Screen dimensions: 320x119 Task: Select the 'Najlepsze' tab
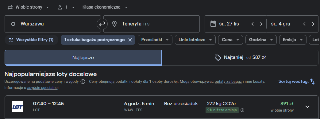coord(83,58)
